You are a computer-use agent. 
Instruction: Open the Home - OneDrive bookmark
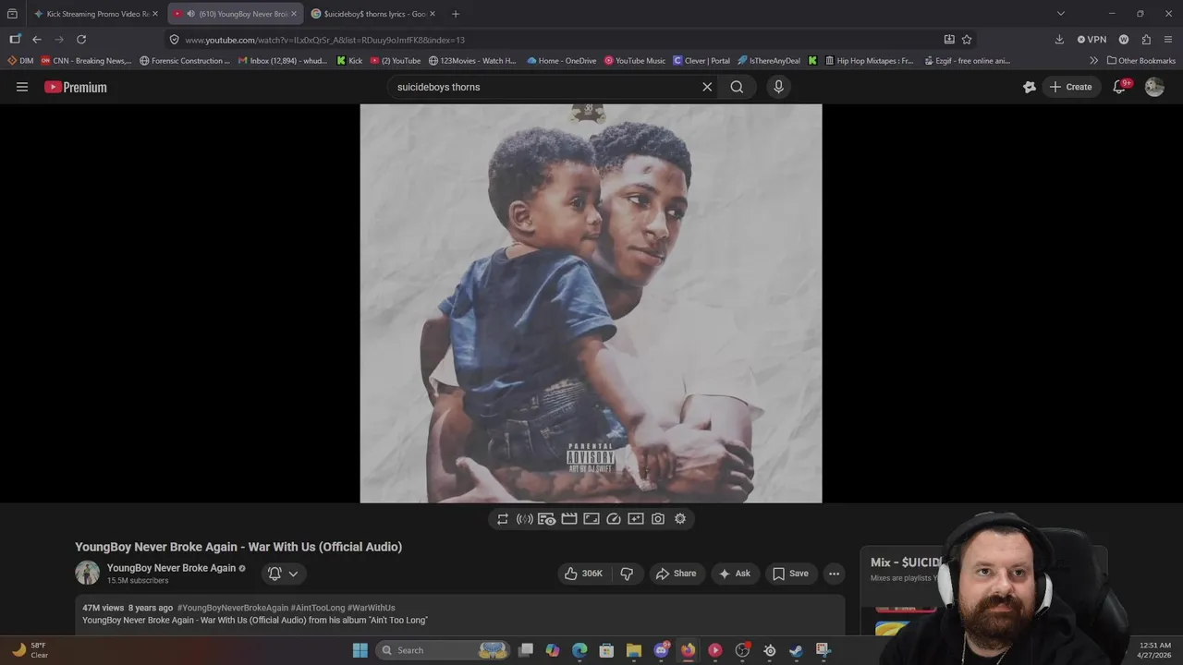[562, 61]
